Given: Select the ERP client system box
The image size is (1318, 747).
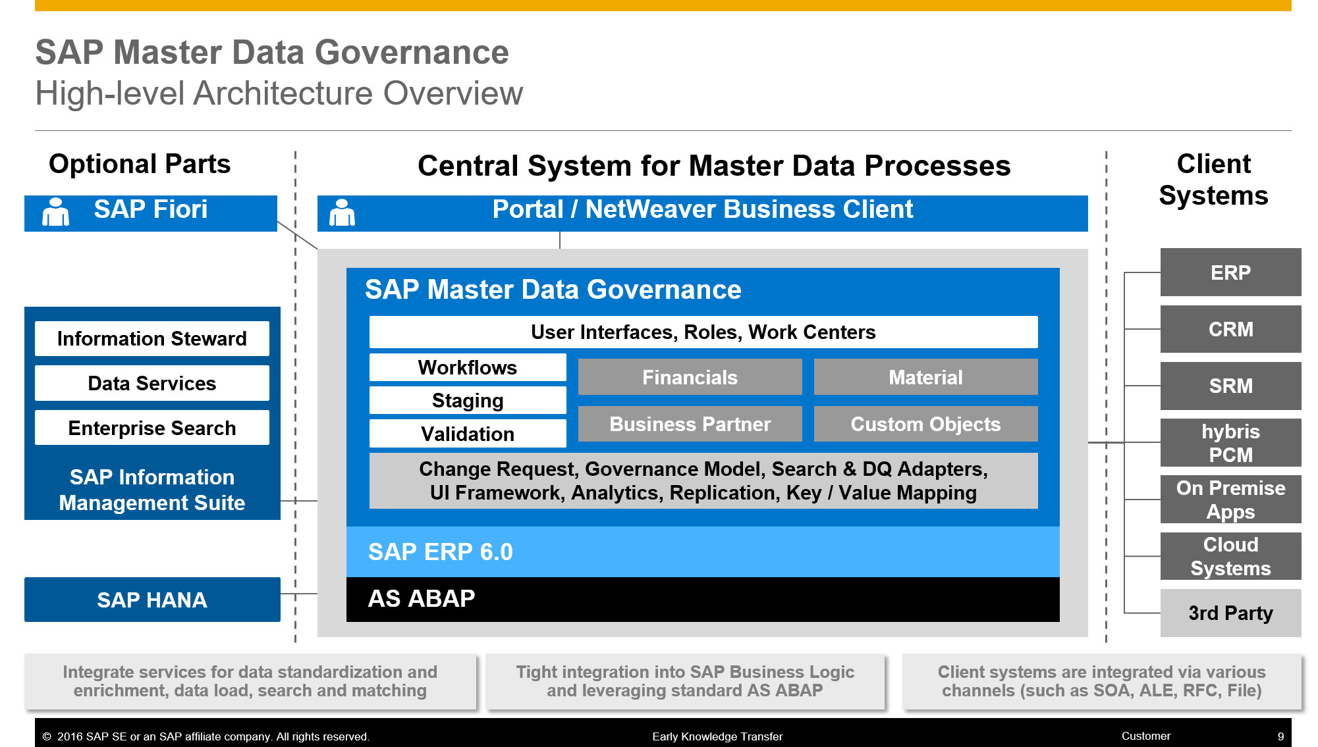Looking at the screenshot, I should (1230, 272).
